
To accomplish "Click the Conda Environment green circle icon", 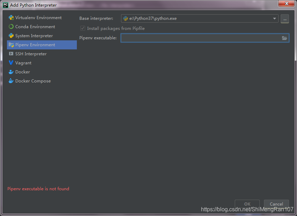I will (x=11, y=27).
